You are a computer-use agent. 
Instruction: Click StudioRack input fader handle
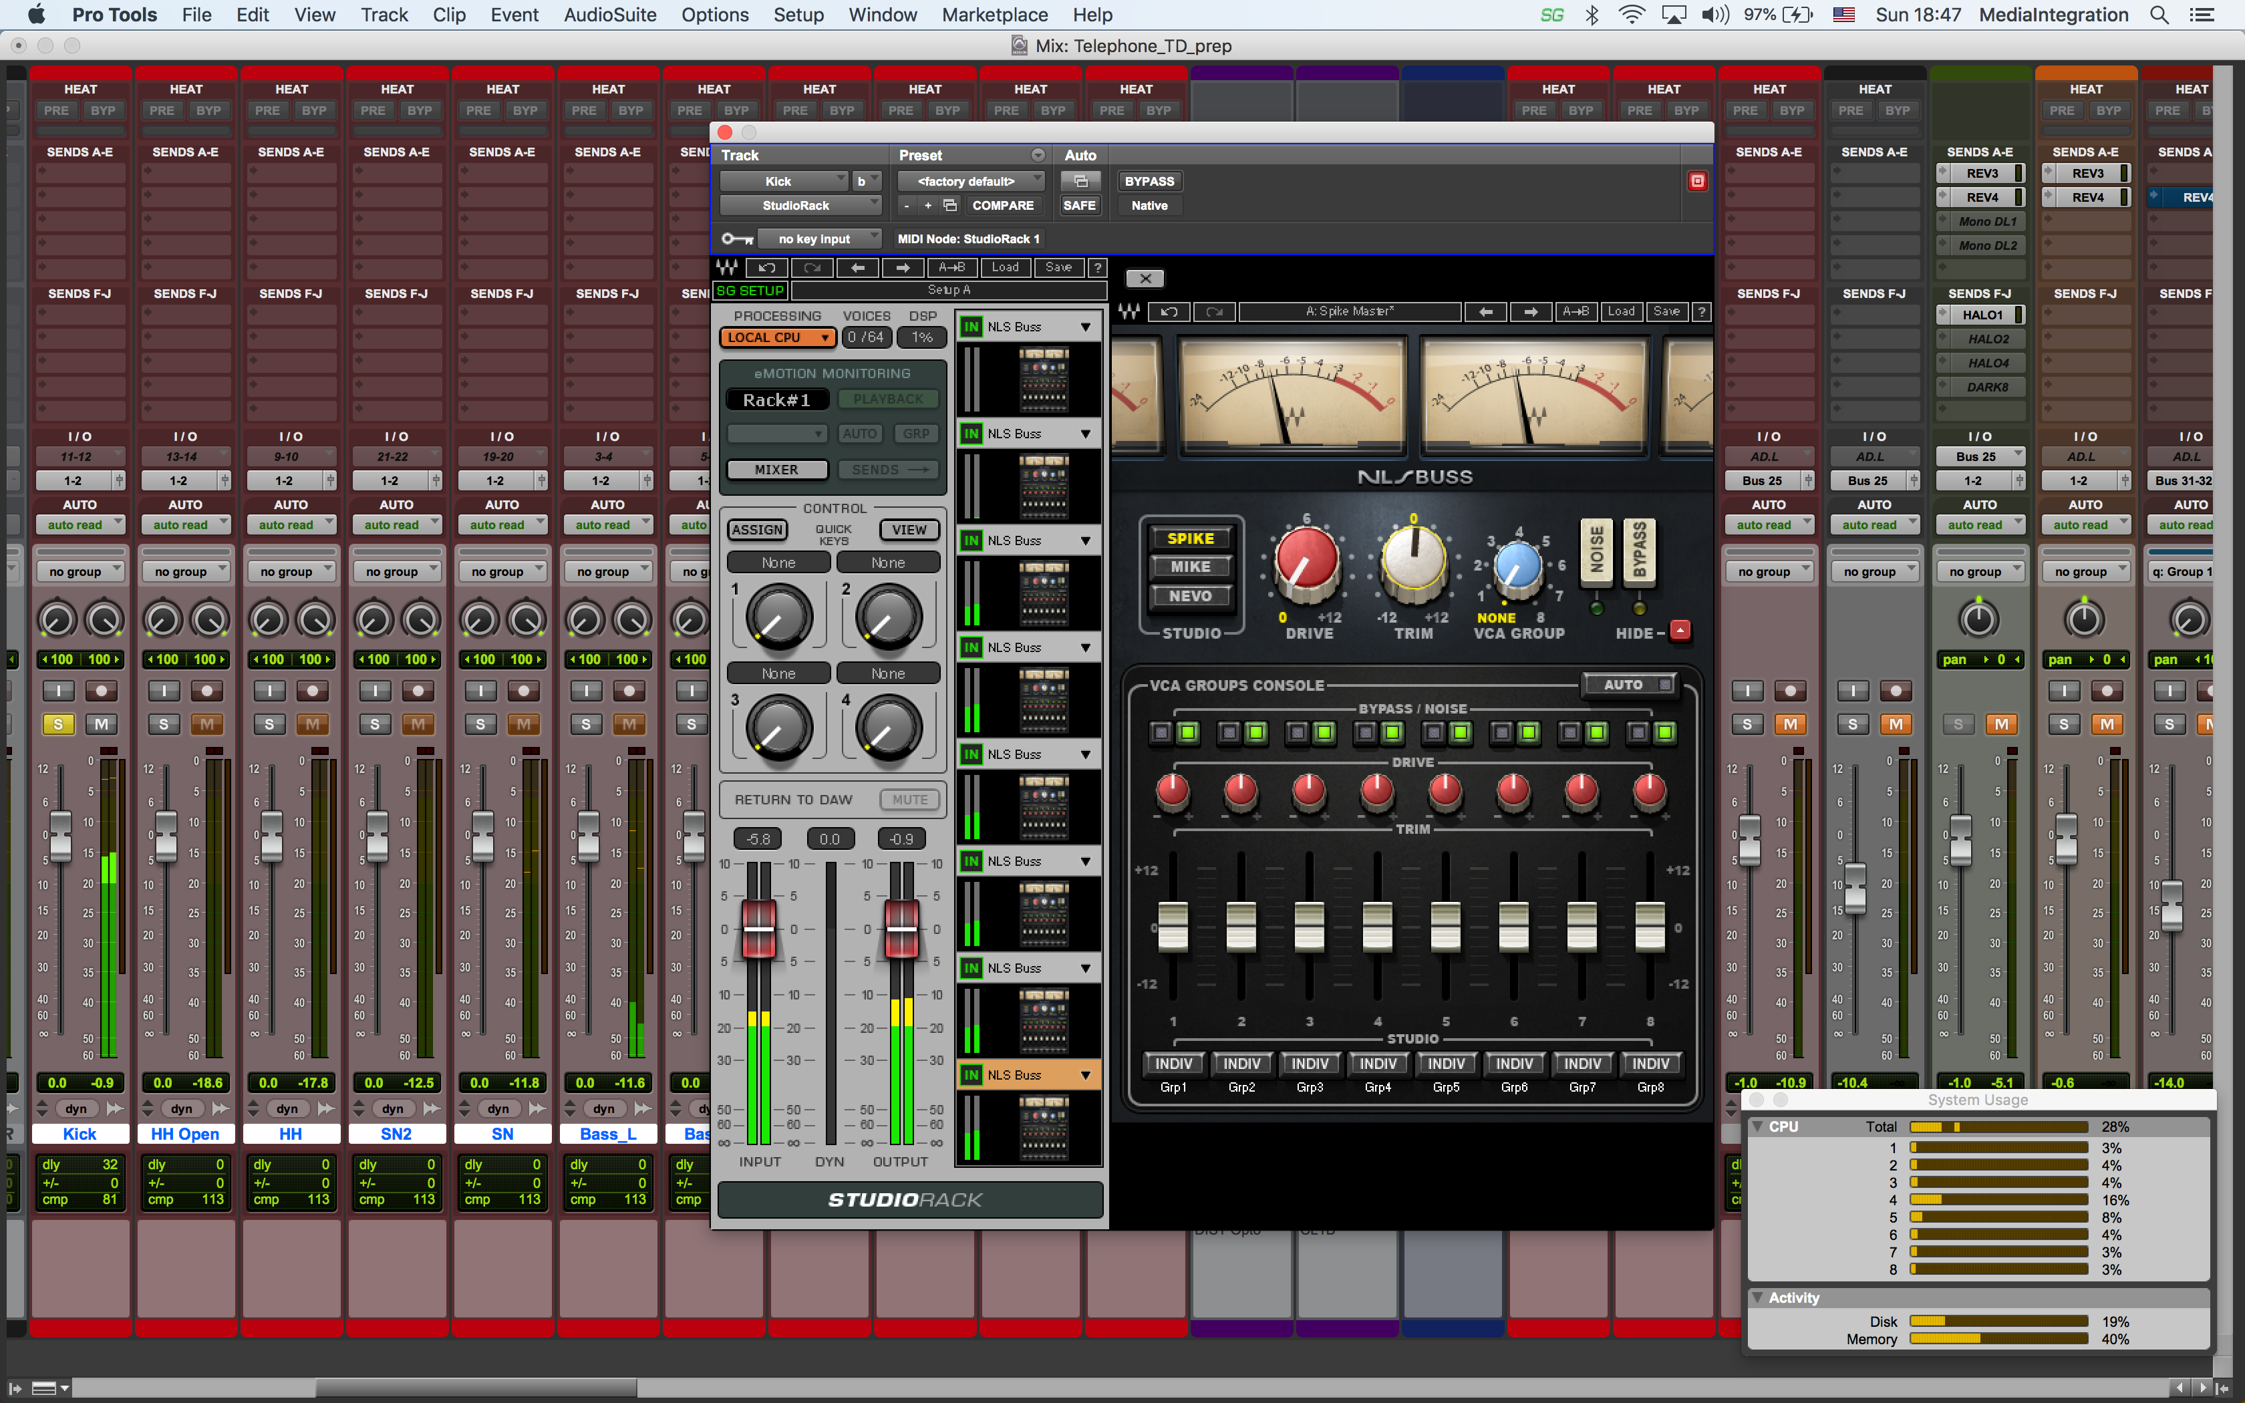(758, 928)
